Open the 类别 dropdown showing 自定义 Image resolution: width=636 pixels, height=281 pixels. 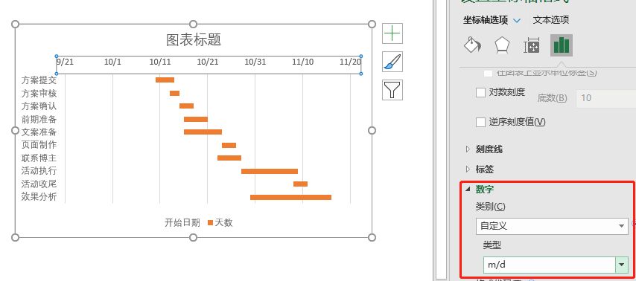(x=552, y=226)
